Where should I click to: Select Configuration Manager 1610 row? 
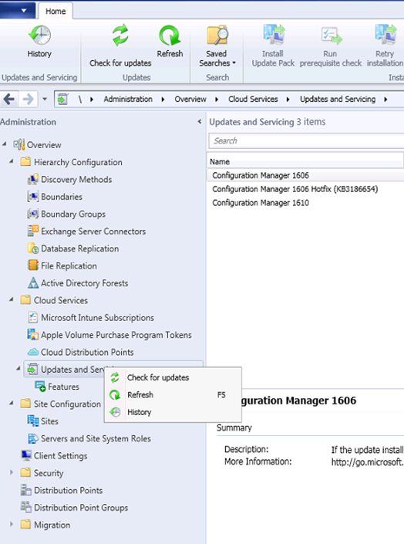305,203
